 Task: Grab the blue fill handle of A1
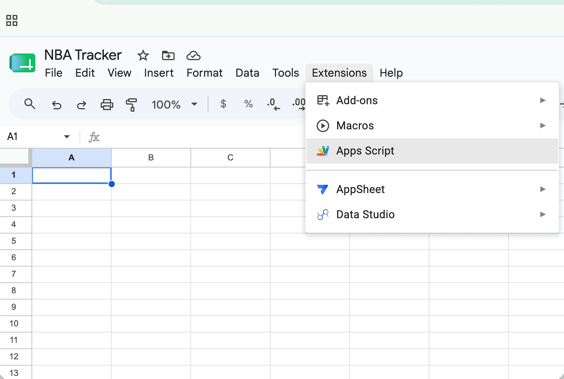tap(112, 184)
